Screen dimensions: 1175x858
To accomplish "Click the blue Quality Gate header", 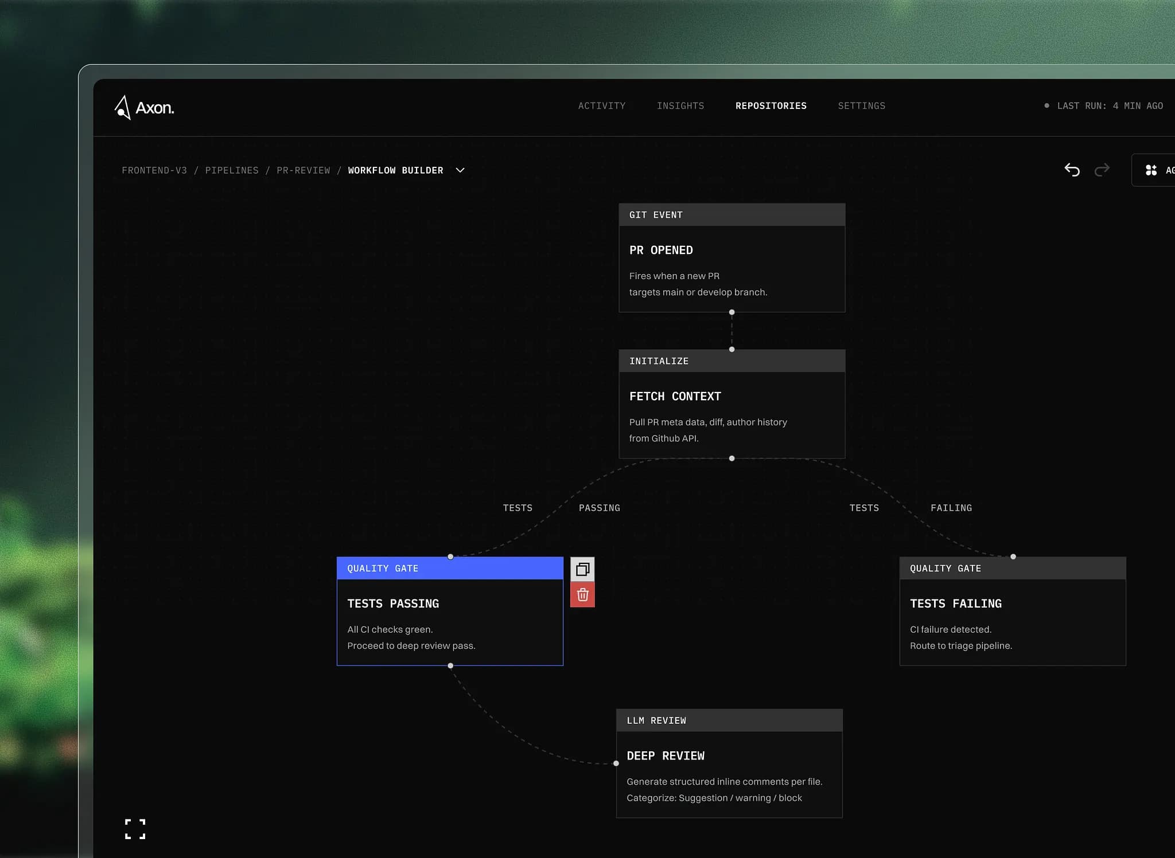I will coord(450,568).
